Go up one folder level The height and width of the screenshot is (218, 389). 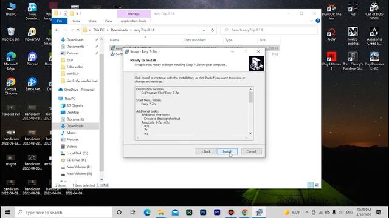[78, 30]
